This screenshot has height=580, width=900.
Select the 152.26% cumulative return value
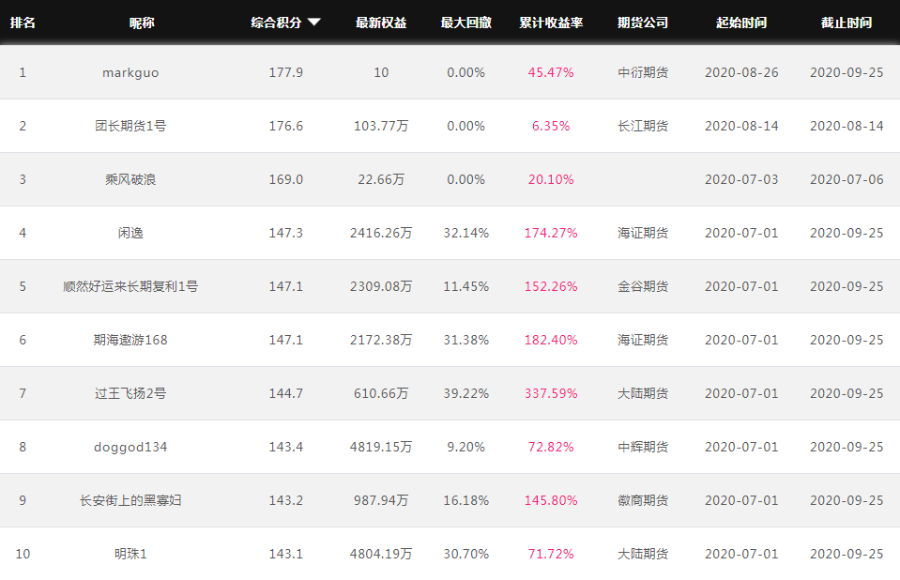coord(551,286)
